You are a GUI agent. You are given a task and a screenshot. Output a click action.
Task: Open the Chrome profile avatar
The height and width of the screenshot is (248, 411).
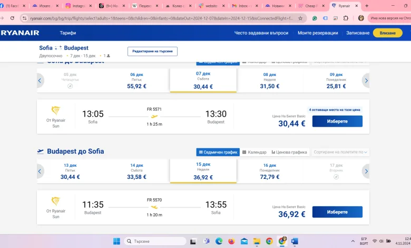point(361,18)
